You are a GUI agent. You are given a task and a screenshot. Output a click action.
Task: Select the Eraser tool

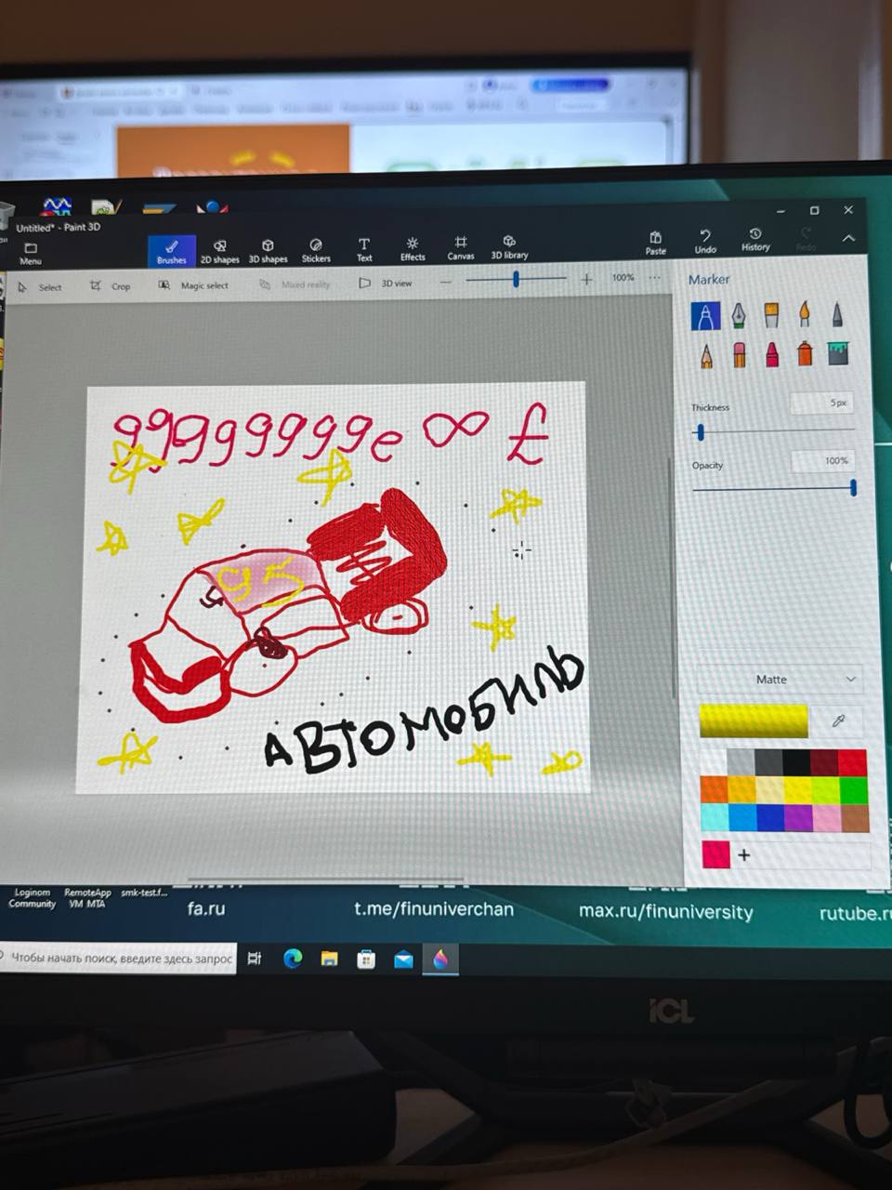pos(740,354)
